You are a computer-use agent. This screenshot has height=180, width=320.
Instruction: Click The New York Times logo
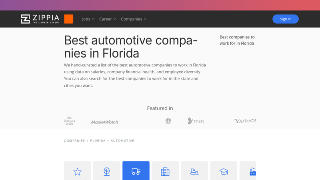pyautogui.click(x=70, y=121)
